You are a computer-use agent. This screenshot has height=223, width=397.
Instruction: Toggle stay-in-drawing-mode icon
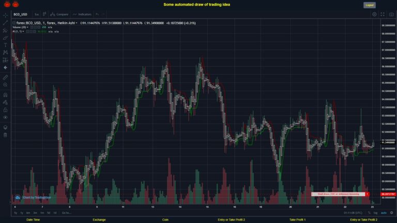coord(5,102)
